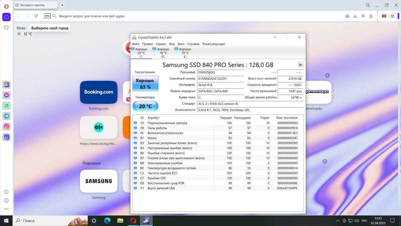Click the 21016 GB host writes value
The height and width of the screenshot is (226, 401).
click(x=290, y=79)
